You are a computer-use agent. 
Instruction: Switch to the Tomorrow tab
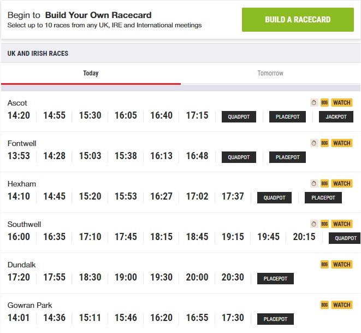(x=270, y=73)
